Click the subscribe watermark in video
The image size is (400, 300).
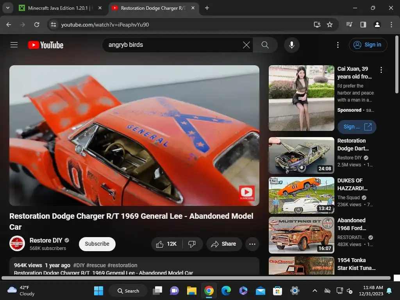click(247, 193)
